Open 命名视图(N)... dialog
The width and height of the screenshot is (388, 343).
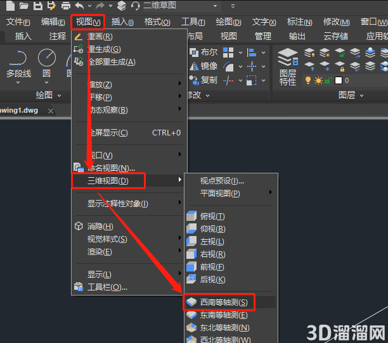click(x=128, y=168)
